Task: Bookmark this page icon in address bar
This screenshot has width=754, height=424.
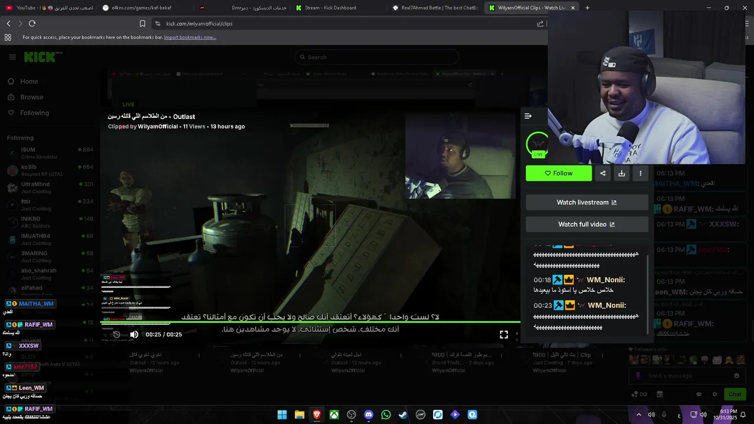Action: coord(143,24)
